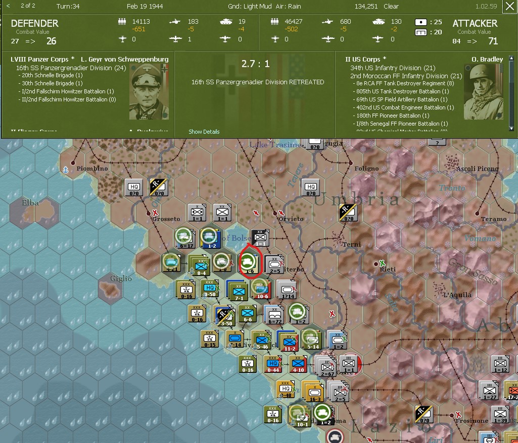Screen dimensions: 518x443
Task: Select O. Bradley commander portrait
Action: click(483, 92)
